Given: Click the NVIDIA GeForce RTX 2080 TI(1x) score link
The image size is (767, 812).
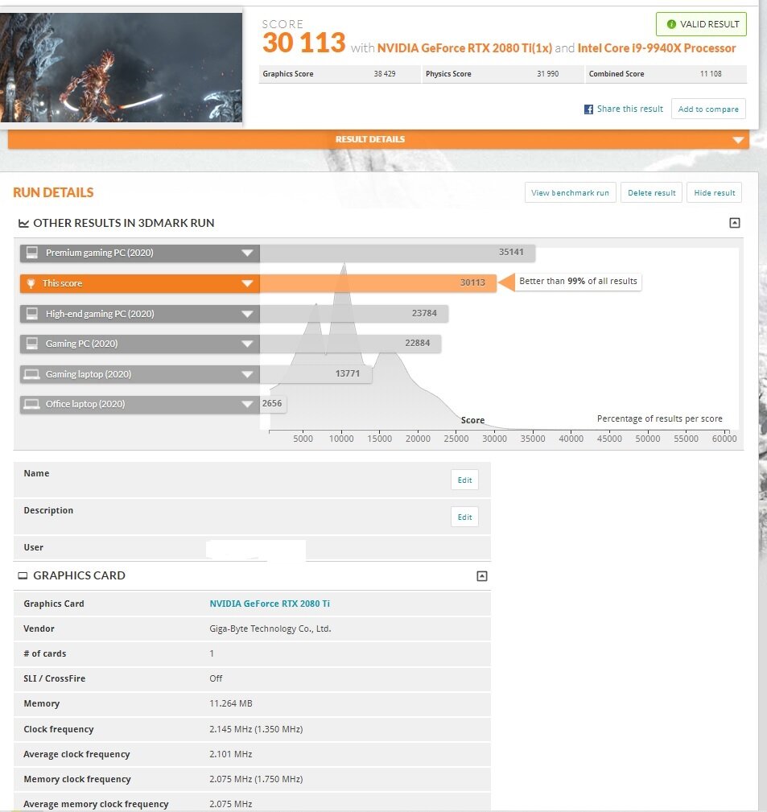Looking at the screenshot, I should coord(464,48).
